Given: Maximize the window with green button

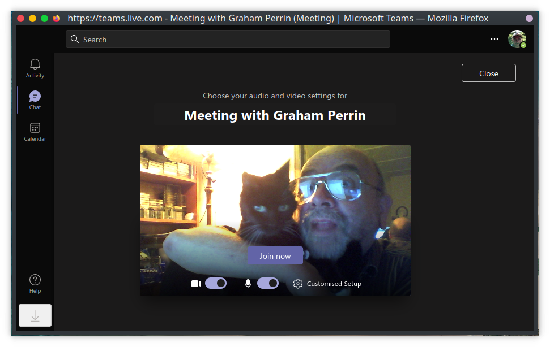Looking at the screenshot, I should coord(44,18).
